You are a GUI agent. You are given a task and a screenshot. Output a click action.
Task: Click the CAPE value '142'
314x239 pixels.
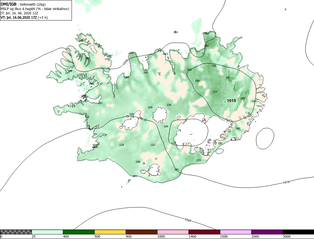coord(81,41)
